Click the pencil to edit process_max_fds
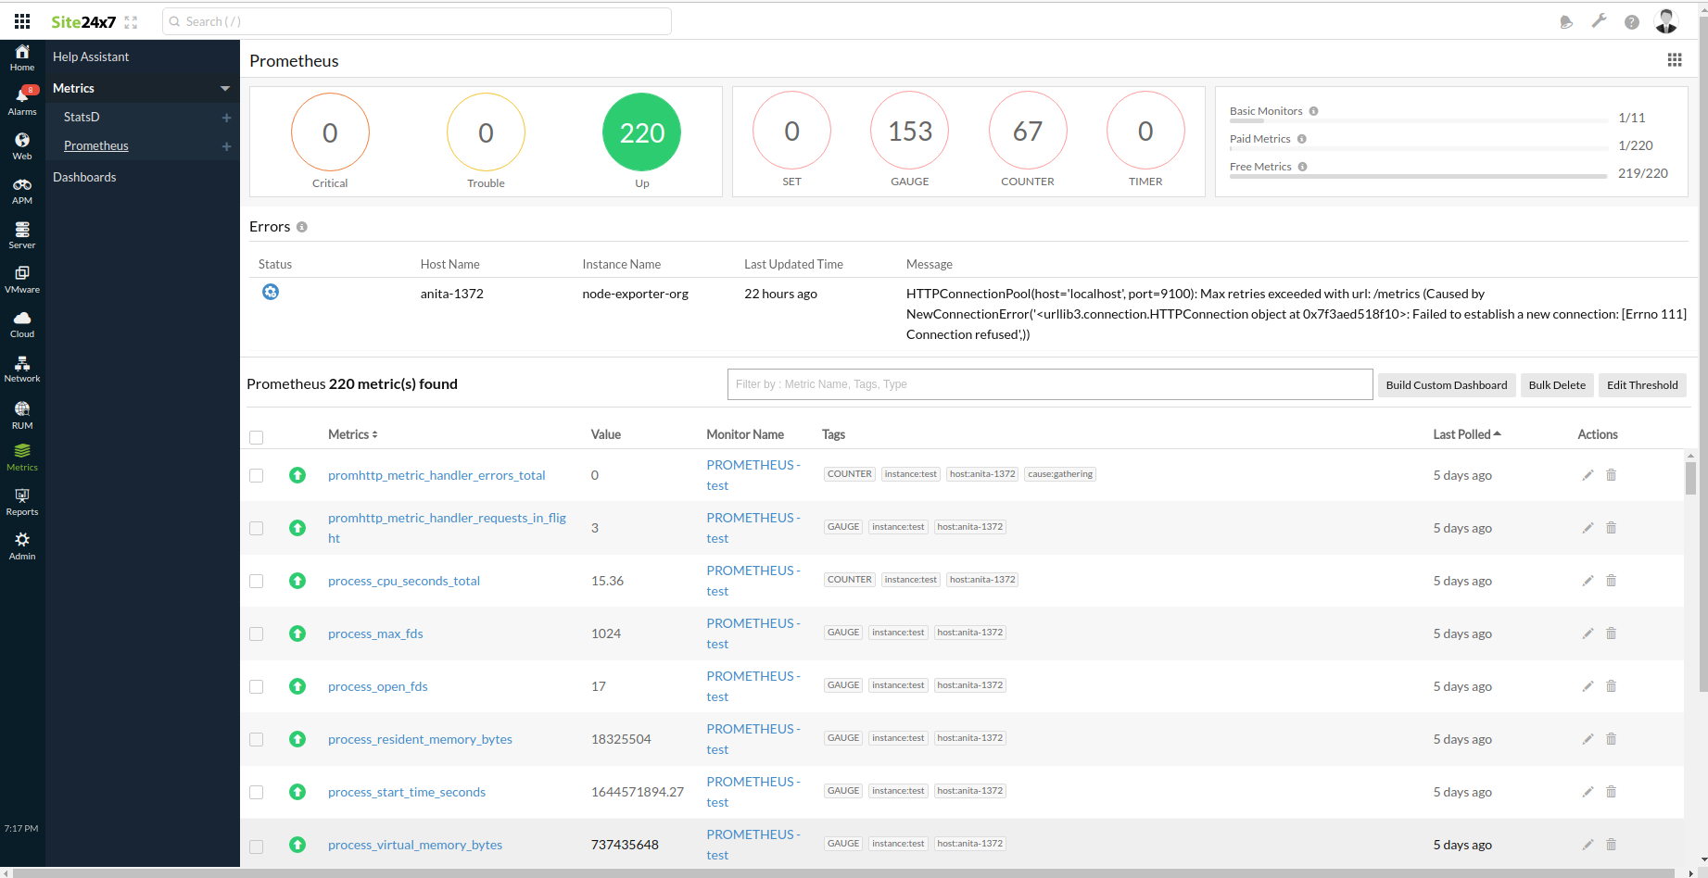 1588,633
